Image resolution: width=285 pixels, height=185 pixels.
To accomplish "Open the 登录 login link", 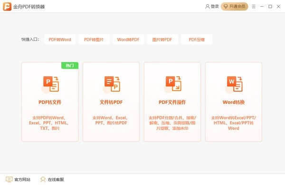I will pos(215,7).
